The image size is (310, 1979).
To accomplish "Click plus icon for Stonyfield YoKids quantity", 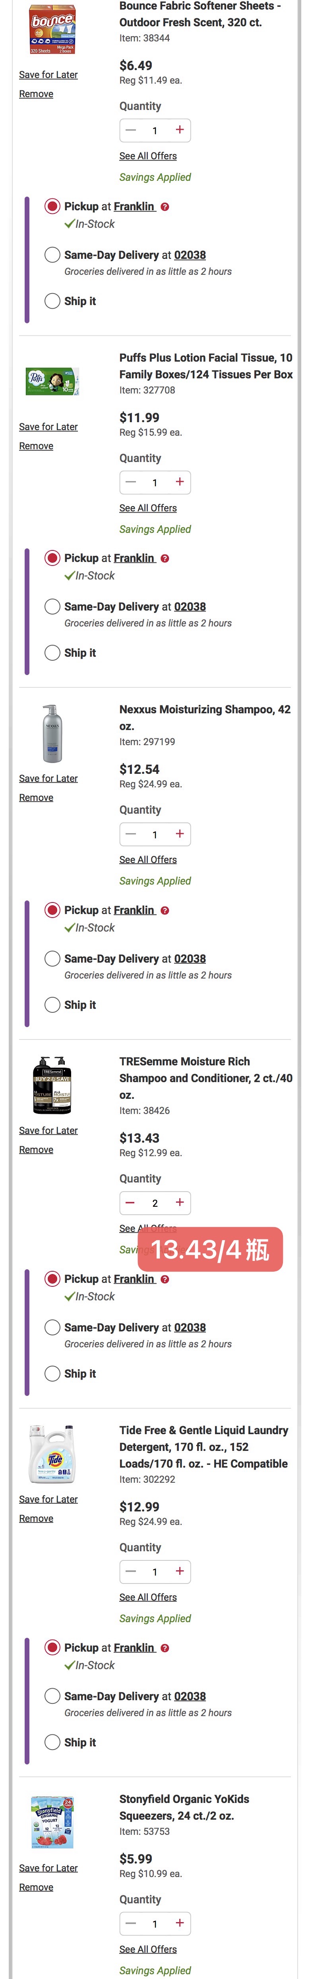I will coord(180,1923).
